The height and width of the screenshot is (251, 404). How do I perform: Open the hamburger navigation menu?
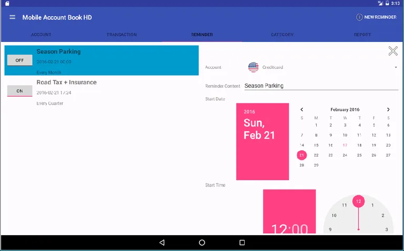click(x=13, y=17)
